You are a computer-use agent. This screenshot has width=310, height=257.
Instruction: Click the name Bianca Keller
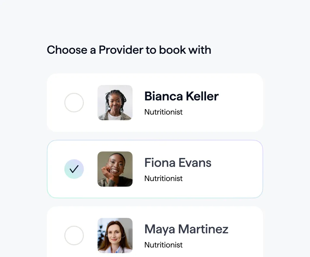coord(181,96)
